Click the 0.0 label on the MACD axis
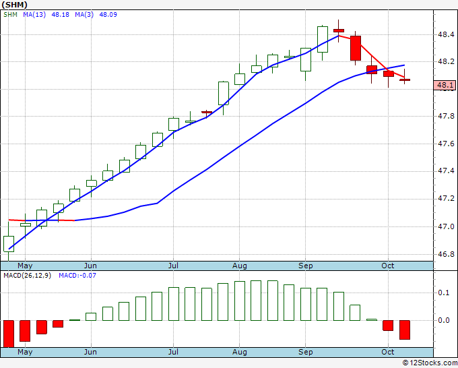Viewport: 458px width, 368px height. coord(444,321)
